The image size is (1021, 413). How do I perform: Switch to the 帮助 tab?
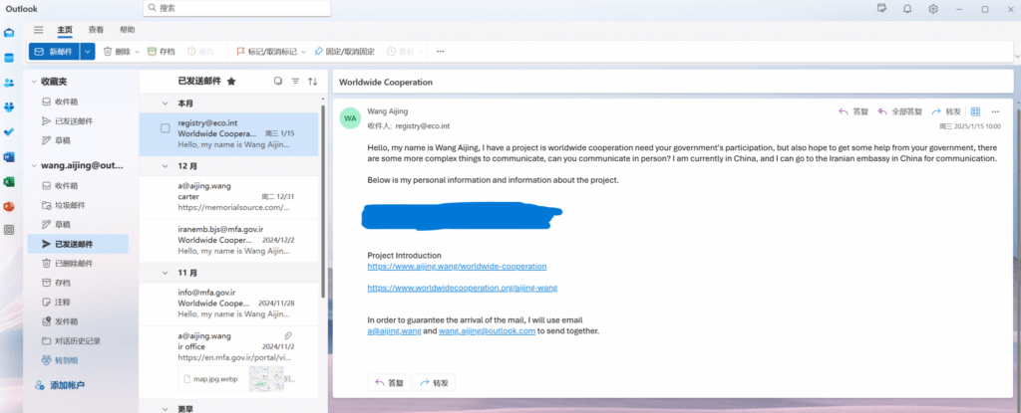tap(128, 30)
